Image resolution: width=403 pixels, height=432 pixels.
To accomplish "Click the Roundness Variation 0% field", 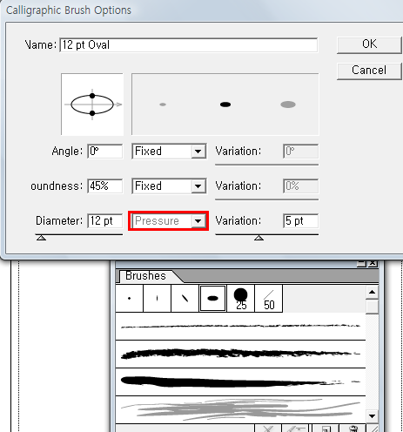I will click(301, 186).
